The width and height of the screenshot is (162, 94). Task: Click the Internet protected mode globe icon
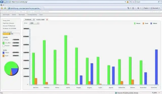(x=116, y=93)
